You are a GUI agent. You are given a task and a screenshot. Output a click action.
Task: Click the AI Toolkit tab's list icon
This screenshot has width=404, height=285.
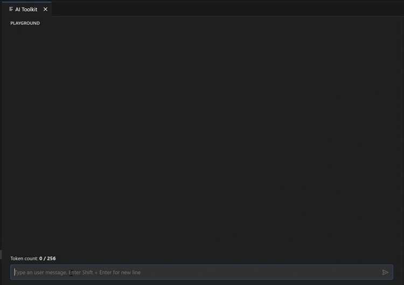(x=11, y=9)
